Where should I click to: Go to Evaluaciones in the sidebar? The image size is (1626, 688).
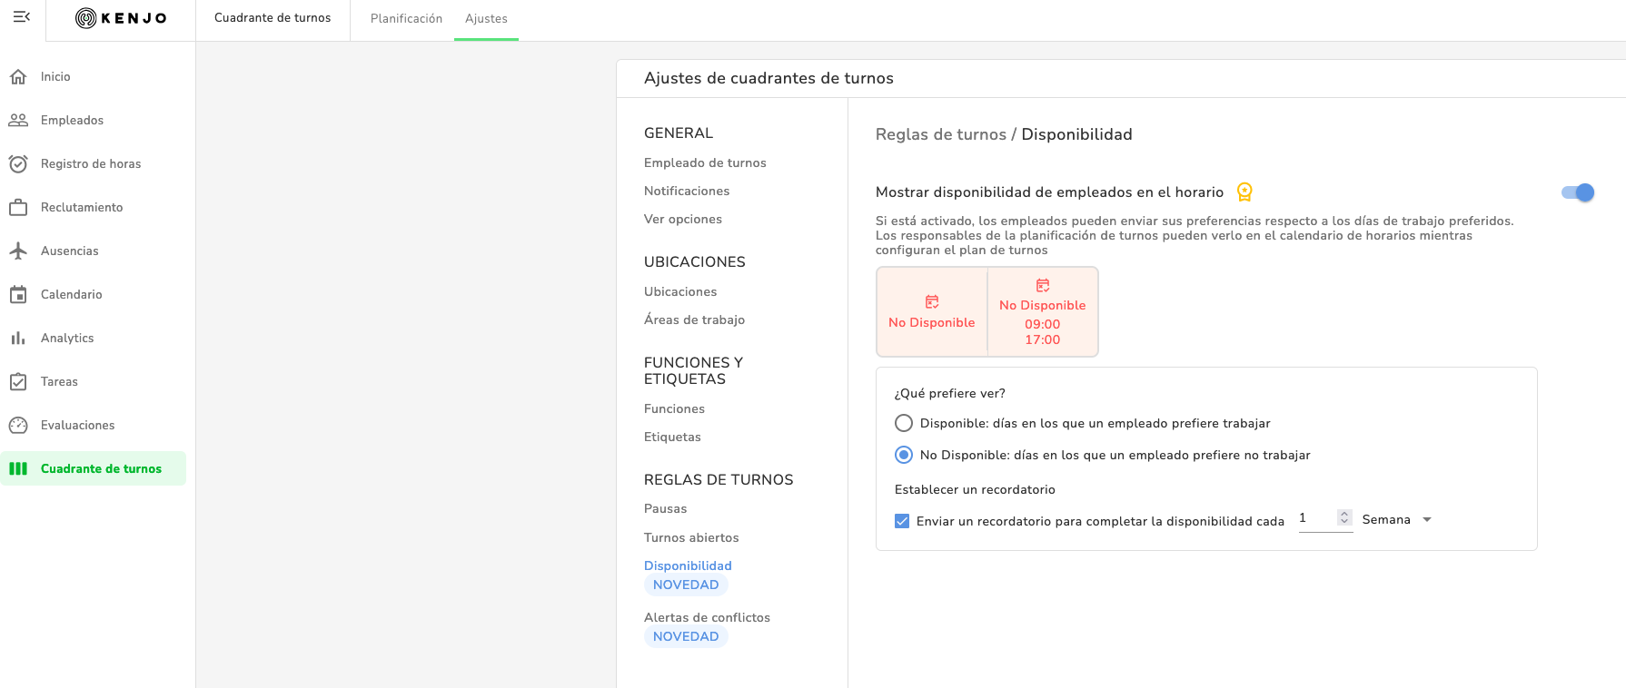pos(78,425)
